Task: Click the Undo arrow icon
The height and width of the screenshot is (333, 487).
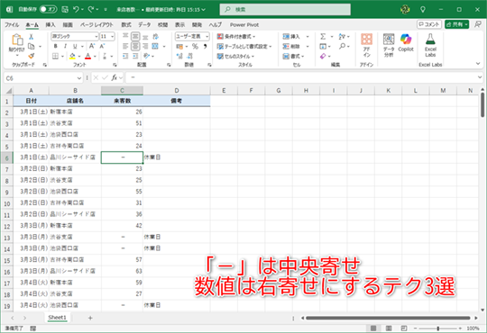Action: pos(76,10)
